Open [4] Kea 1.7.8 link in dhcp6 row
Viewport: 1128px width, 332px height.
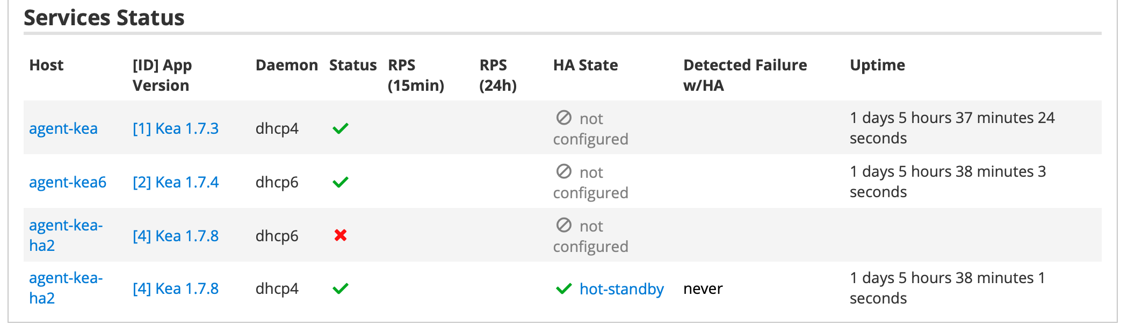(176, 236)
